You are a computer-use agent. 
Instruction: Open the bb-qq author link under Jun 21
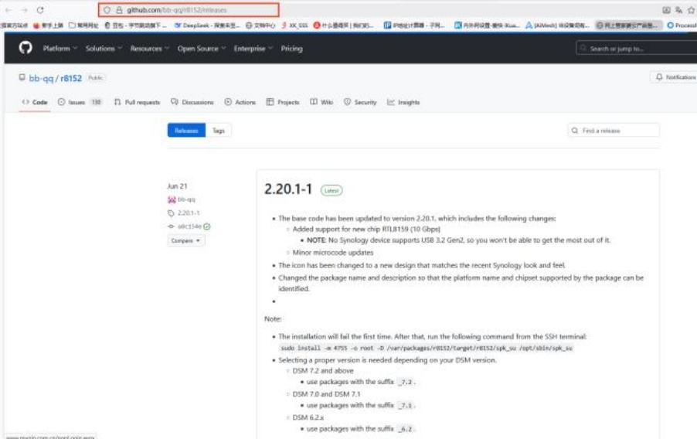pos(187,199)
